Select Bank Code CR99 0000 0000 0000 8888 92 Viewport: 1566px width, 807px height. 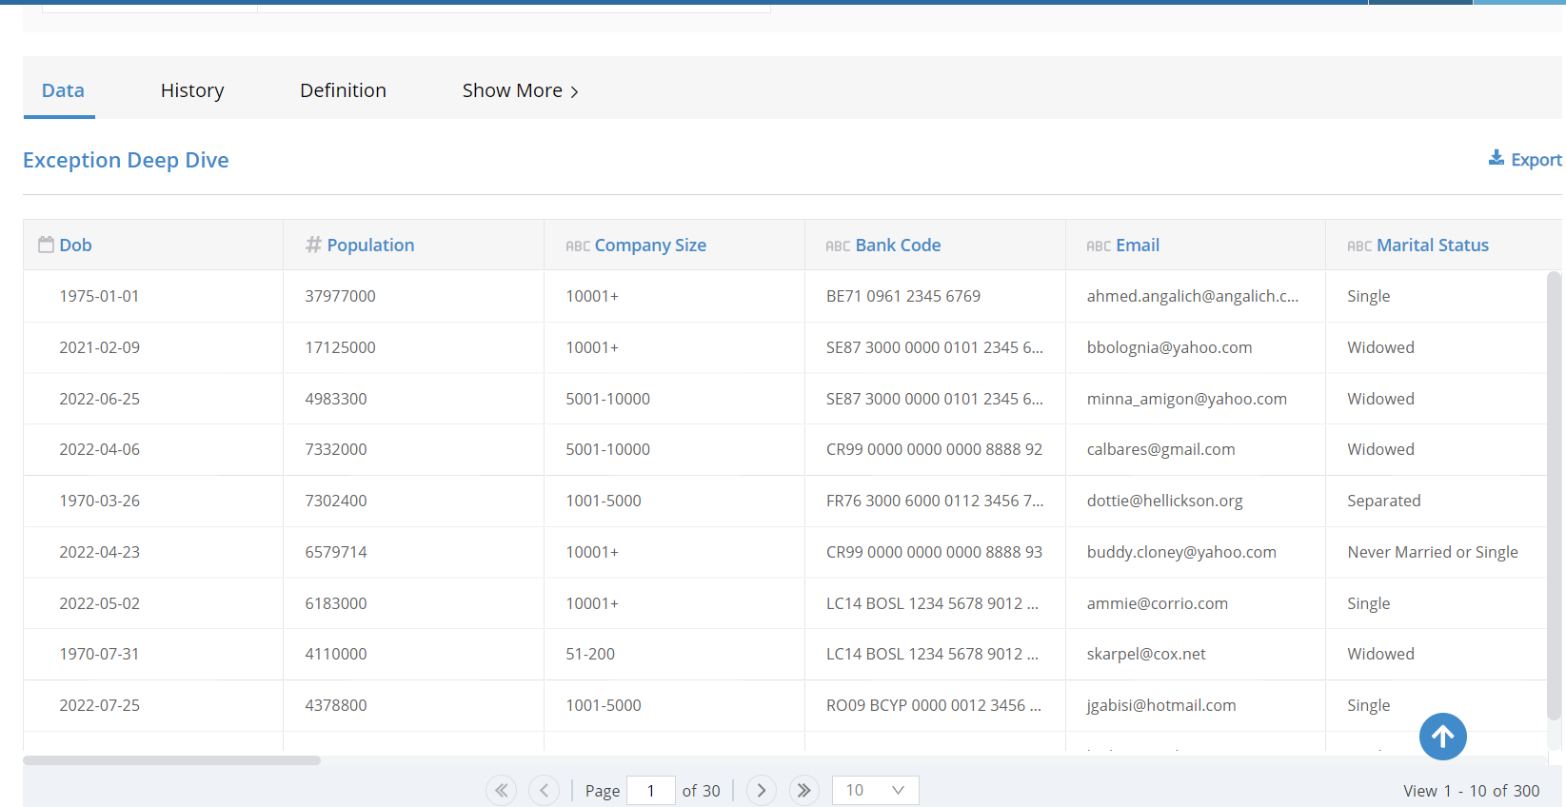934,449
